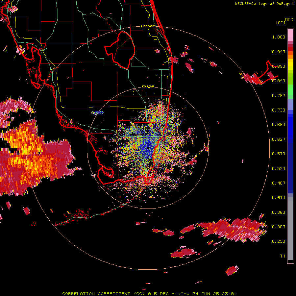
Task: Select the 0.573 scale value
Action: [279, 154]
